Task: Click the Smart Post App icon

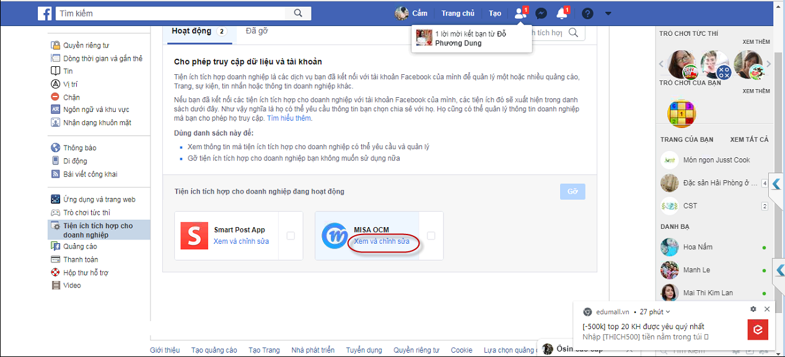Action: 194,236
